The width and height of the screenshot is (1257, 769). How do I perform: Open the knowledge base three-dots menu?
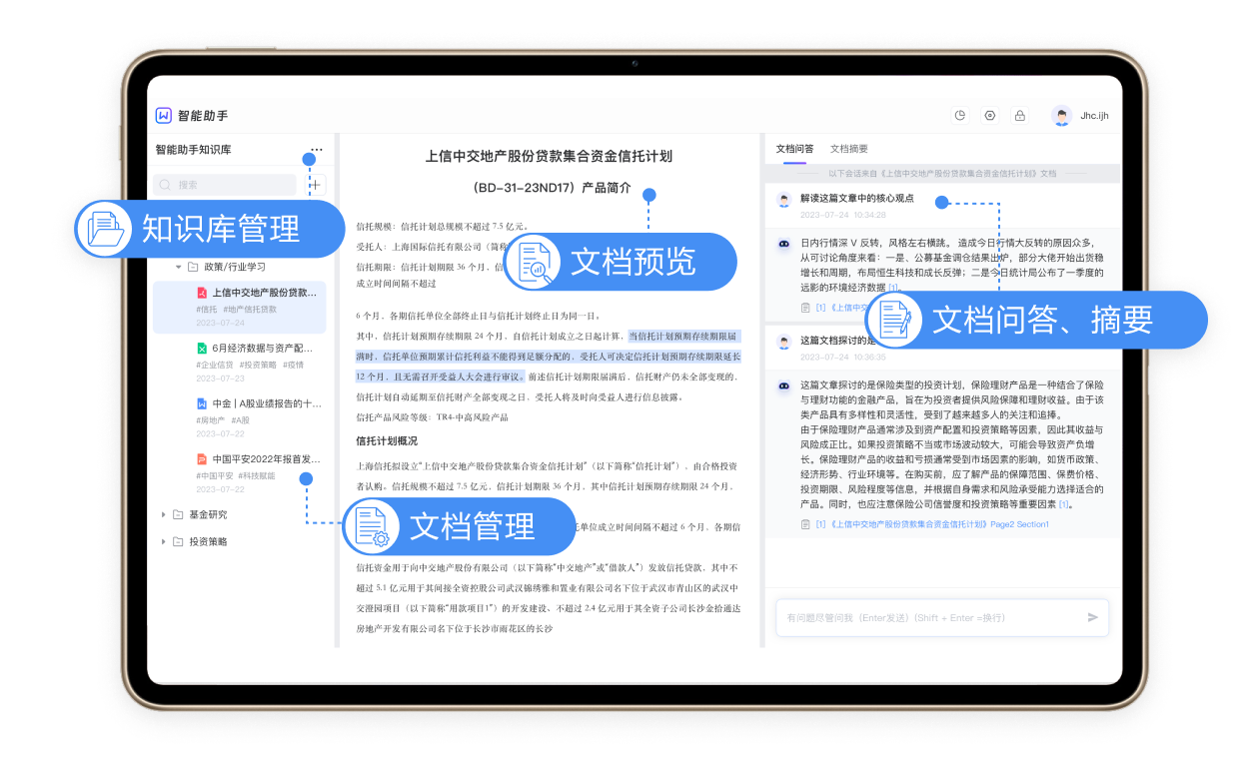(317, 150)
